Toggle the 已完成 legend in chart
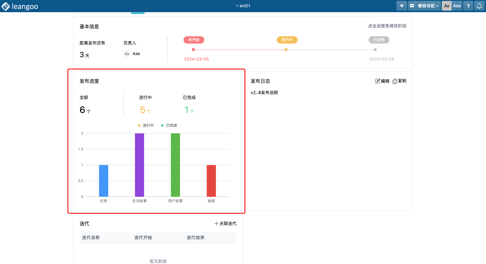The height and width of the screenshot is (264, 486). 169,125
